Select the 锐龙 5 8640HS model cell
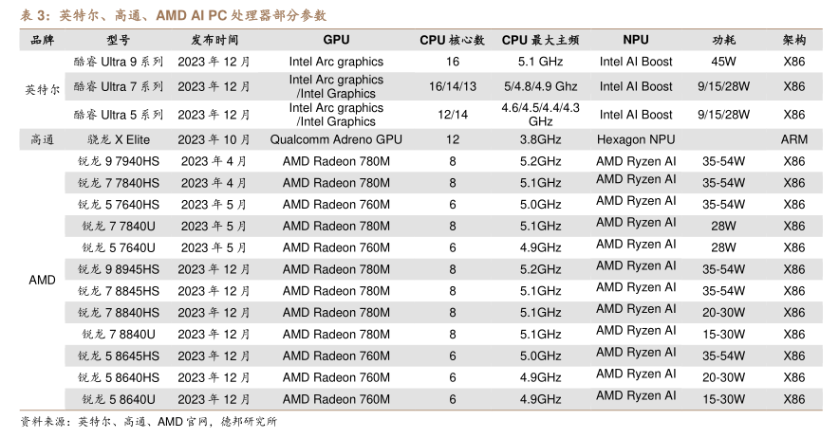839x438 pixels. tap(119, 377)
